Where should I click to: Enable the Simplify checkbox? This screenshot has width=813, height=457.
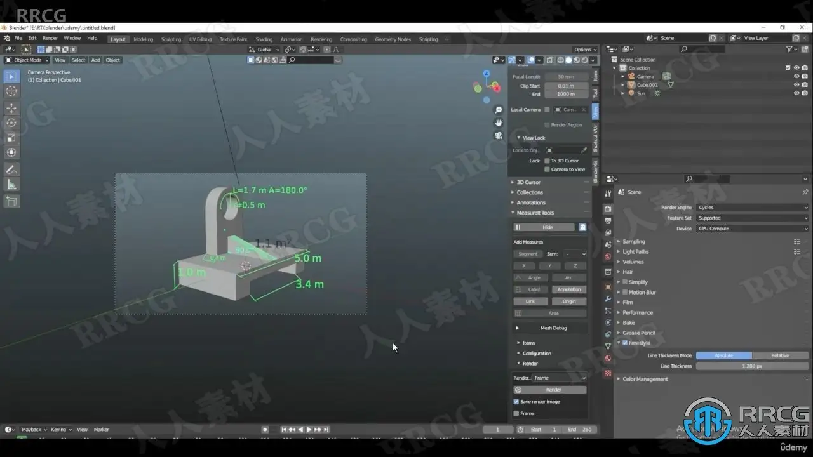coord(625,282)
